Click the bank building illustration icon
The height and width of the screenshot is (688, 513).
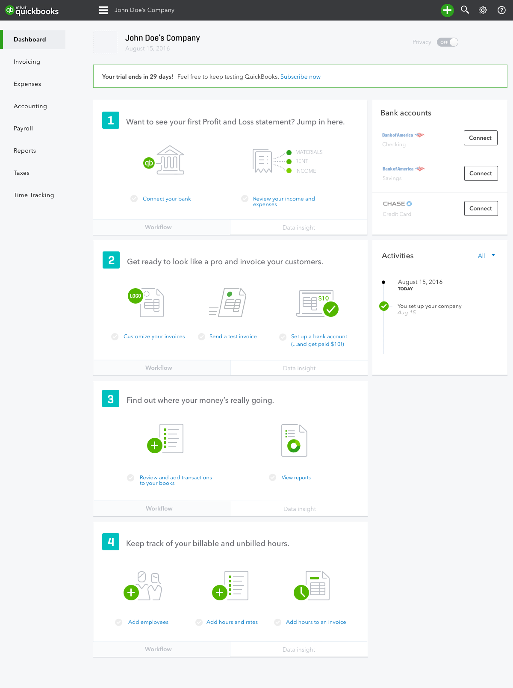(164, 160)
